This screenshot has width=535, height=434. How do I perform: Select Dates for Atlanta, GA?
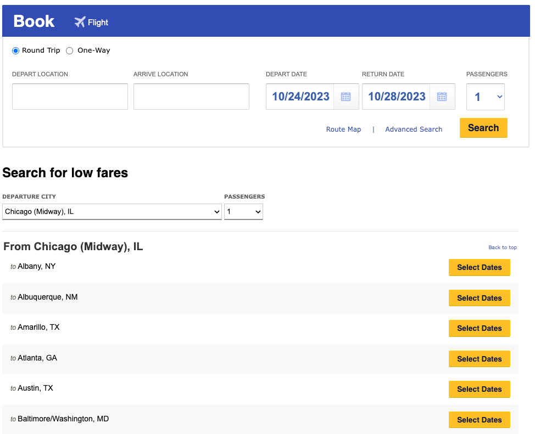pos(479,359)
